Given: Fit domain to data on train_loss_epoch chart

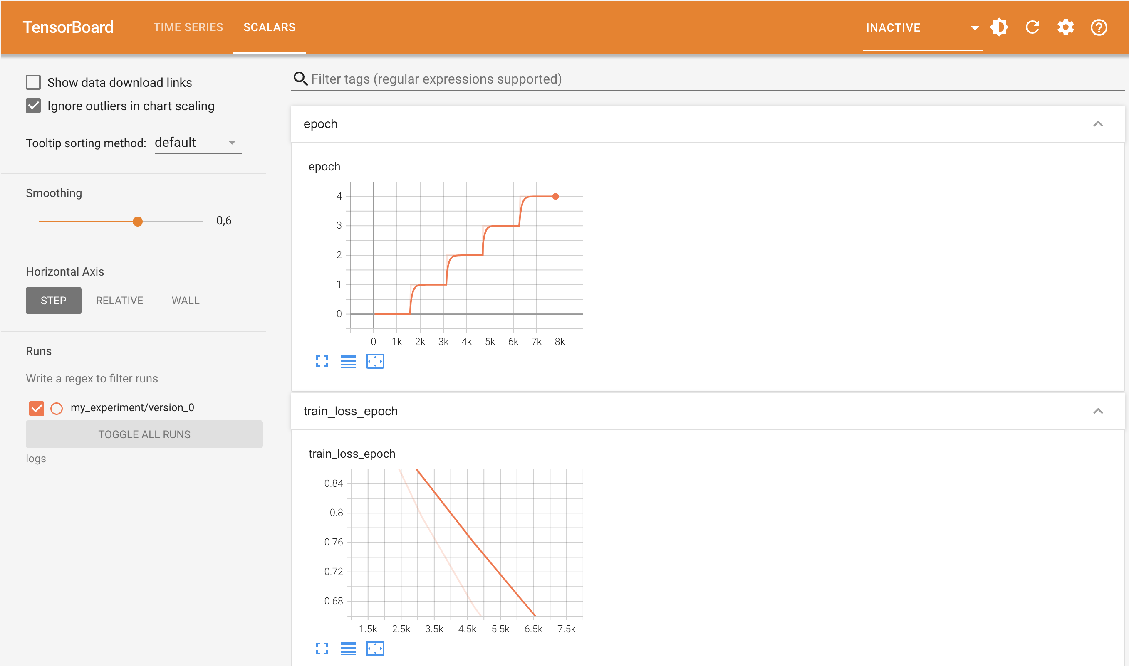Looking at the screenshot, I should click(x=375, y=649).
